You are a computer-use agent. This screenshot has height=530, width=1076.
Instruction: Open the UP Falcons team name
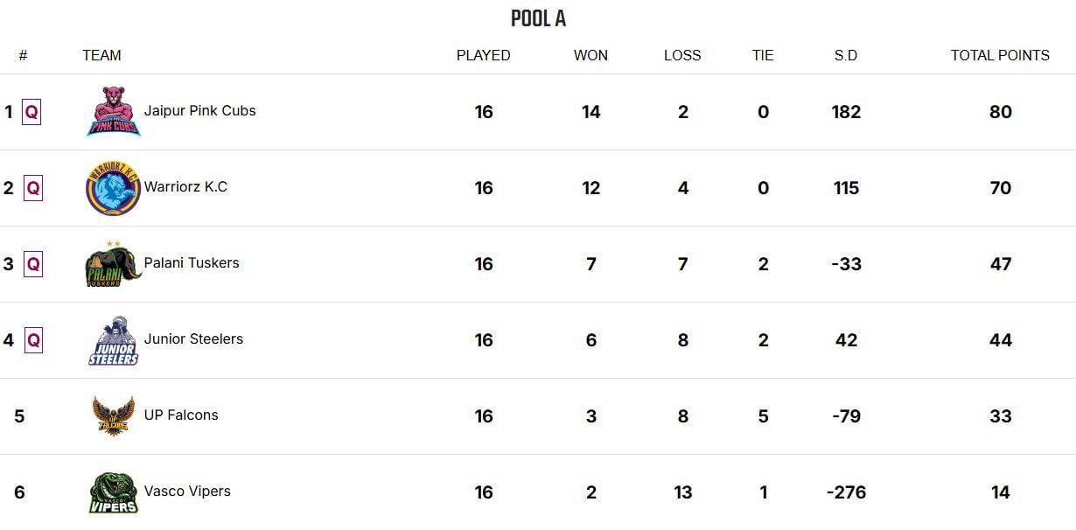[181, 415]
